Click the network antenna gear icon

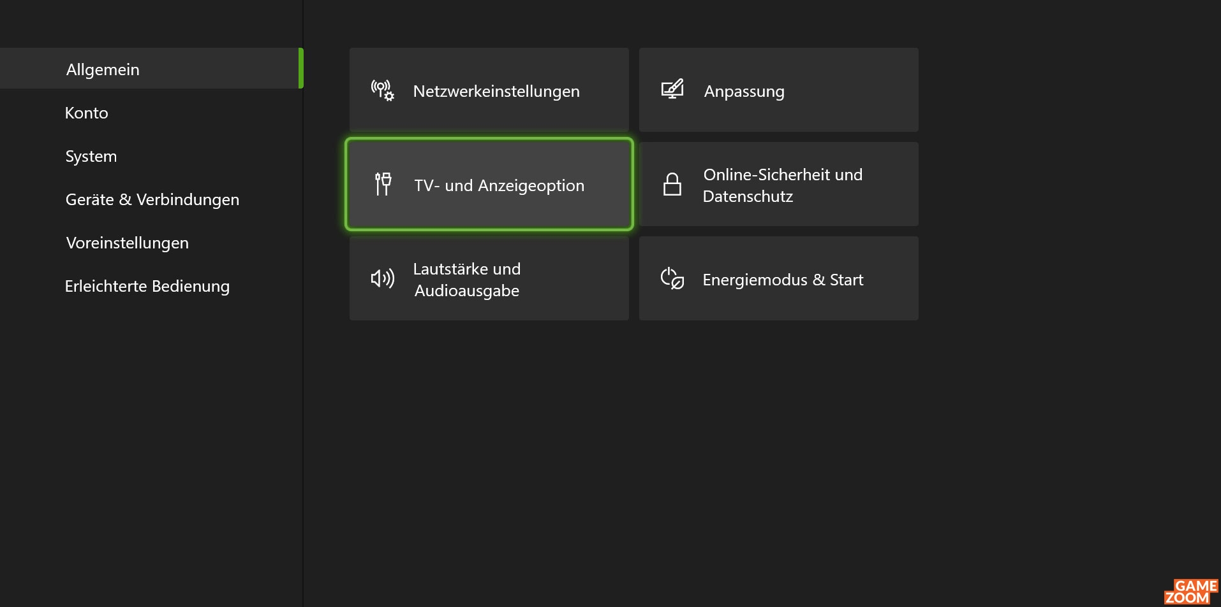[383, 90]
